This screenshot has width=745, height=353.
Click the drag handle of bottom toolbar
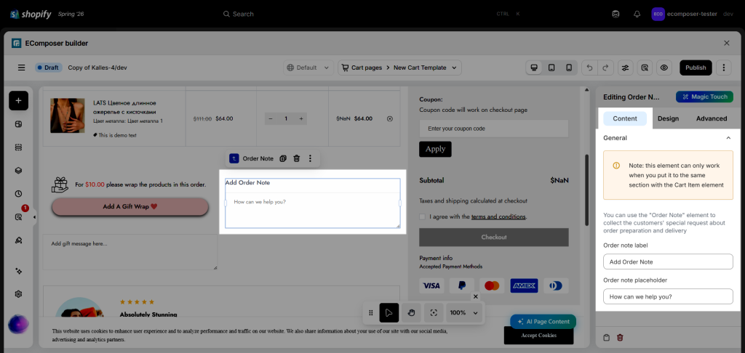click(371, 312)
